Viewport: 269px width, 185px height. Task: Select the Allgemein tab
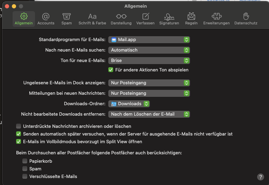tap(24, 19)
